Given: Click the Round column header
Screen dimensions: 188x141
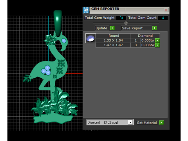Looking at the screenshot, I should point(113,36).
